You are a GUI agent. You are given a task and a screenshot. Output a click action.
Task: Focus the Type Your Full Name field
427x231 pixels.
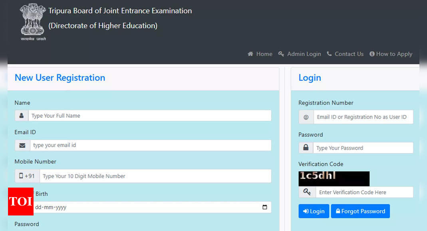pyautogui.click(x=150, y=115)
